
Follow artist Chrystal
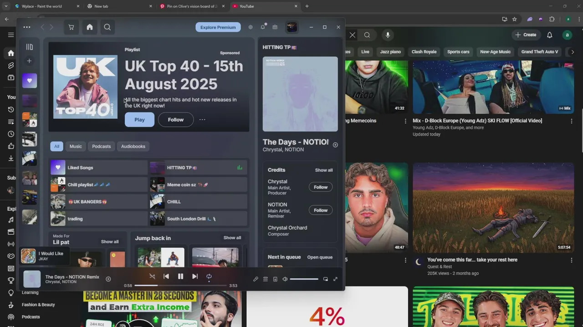pyautogui.click(x=321, y=187)
